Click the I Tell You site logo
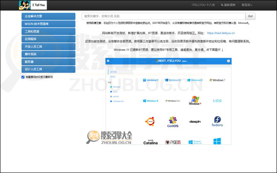277x173 pixels. tap(33, 5)
